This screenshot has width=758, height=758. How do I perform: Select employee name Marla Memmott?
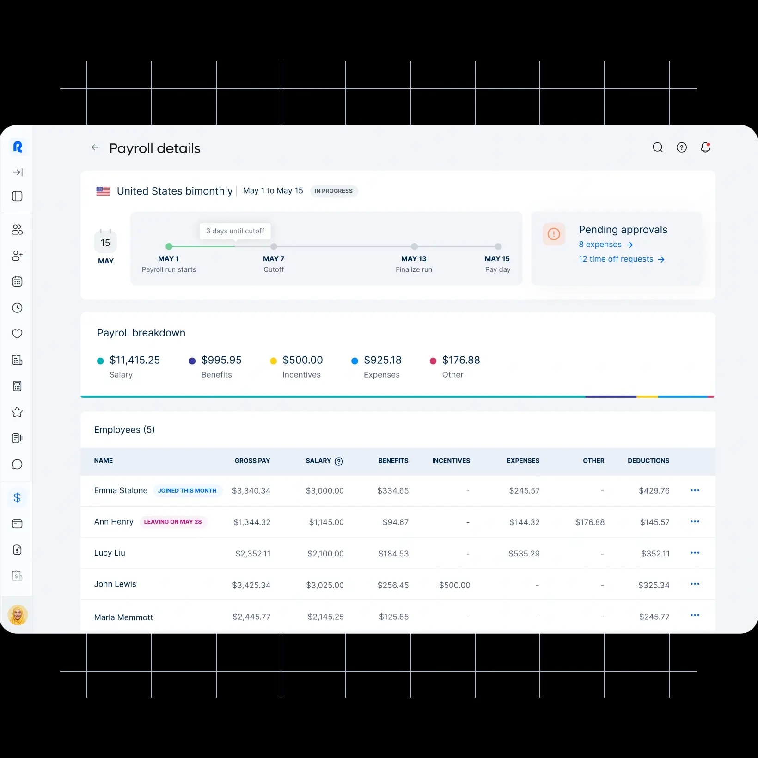tap(123, 617)
